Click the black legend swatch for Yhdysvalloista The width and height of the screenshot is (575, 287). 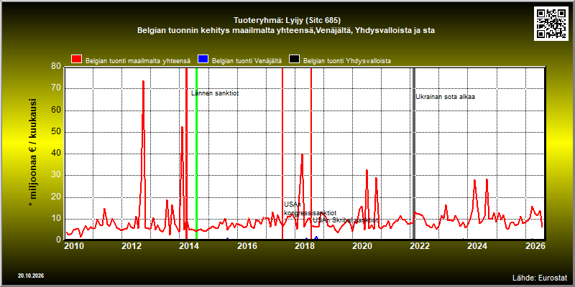(294, 60)
